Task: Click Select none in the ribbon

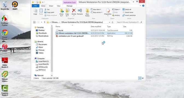Action: [128, 12]
